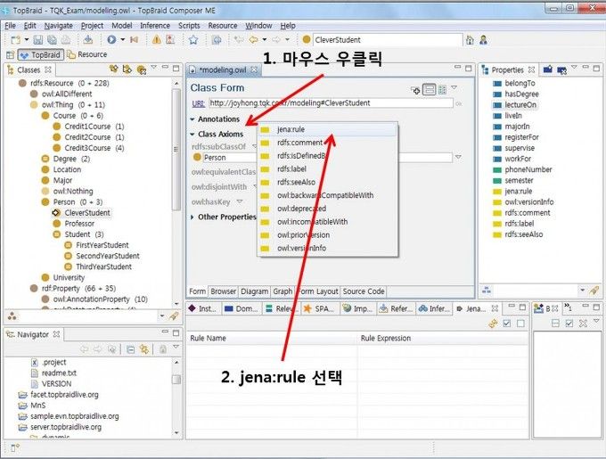Open the Scripts menu
The width and height of the screenshot is (606, 459).
[x=189, y=26]
